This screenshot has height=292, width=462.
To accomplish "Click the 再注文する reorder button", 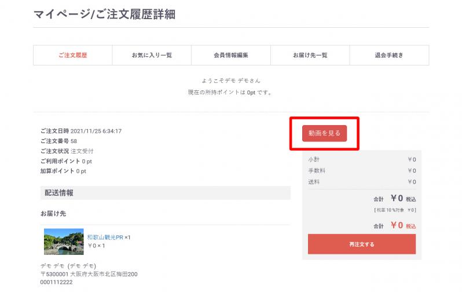I will click(x=361, y=244).
